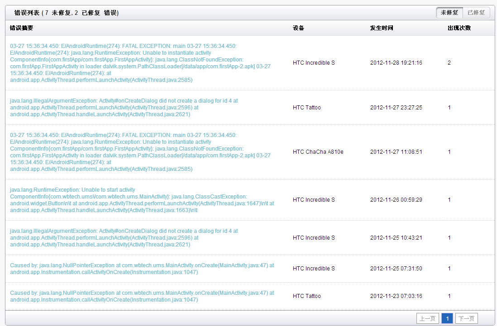Click HTC Tattoo in 2012-11-23 row
This screenshot has height=326, width=497.
307,296
